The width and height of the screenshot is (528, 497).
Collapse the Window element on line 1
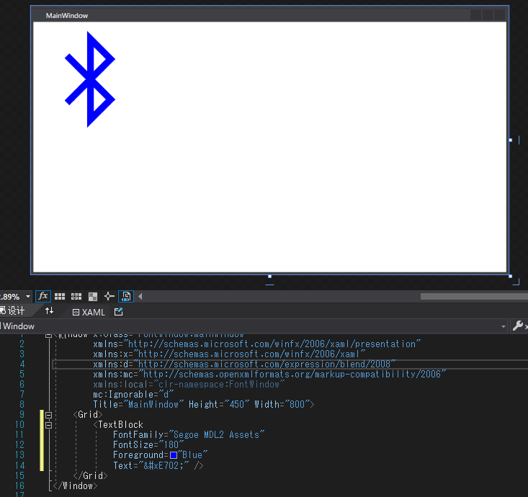click(48, 335)
